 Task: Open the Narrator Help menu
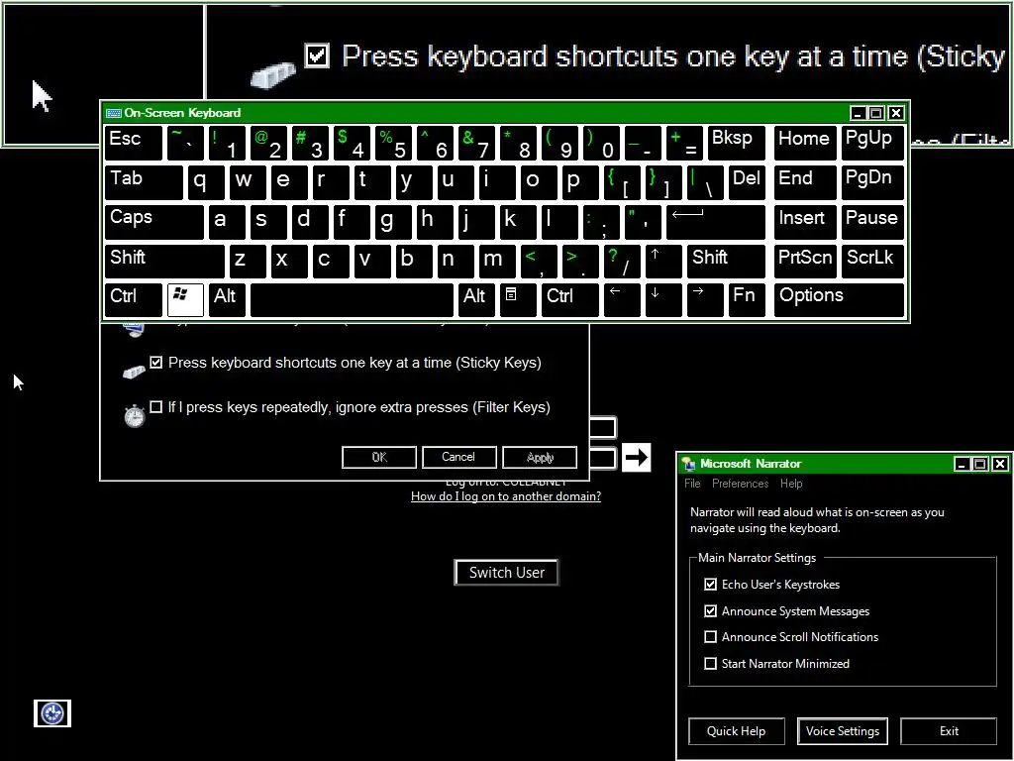(791, 484)
